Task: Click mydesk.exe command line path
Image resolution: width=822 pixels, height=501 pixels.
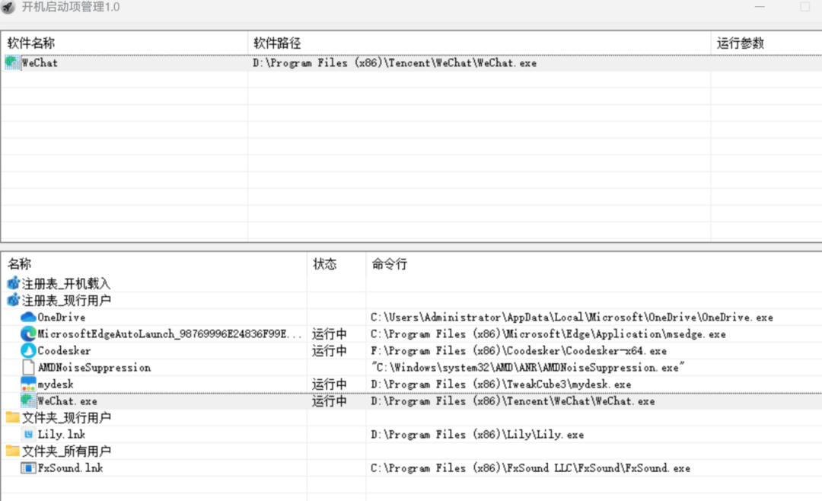Action: pyautogui.click(x=501, y=385)
